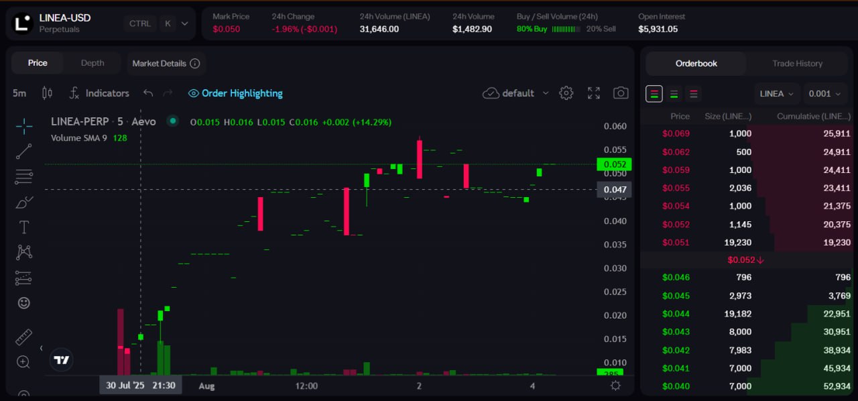The image size is (858, 401).
Task: Take a chart snapshot with camera icon
Action: (621, 93)
